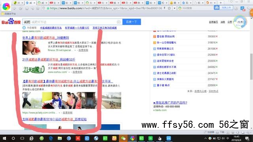Screen dimensions: 253x142
Task: Click the 想在此推广您的产品吗? ad link
Action: [170, 103]
